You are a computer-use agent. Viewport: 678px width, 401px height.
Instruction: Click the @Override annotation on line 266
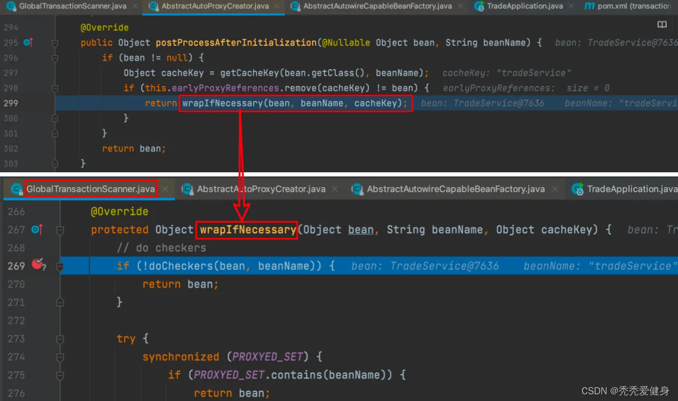[119, 211]
